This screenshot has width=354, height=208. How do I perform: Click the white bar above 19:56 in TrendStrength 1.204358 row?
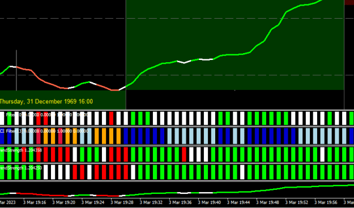[322, 154]
